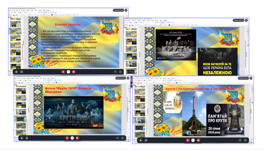Viewport: 263px width, 150px height.
Task: Click "Подання сітки" button in the top-right window
Action: [x=238, y=20]
